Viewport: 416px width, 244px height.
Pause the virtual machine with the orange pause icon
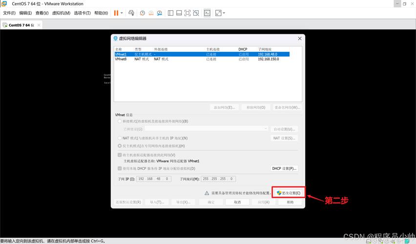click(x=116, y=13)
